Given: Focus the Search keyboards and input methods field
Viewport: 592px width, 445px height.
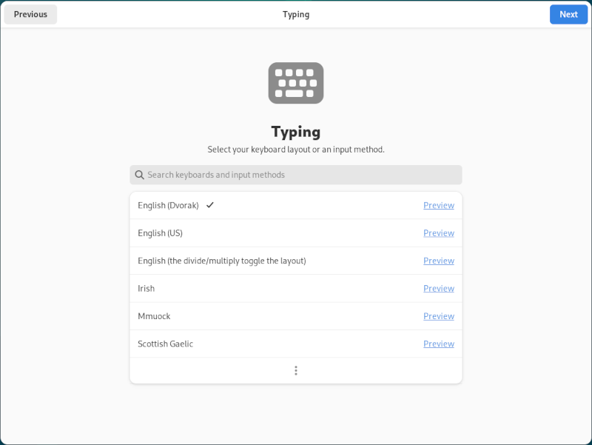Looking at the screenshot, I should click(295, 175).
